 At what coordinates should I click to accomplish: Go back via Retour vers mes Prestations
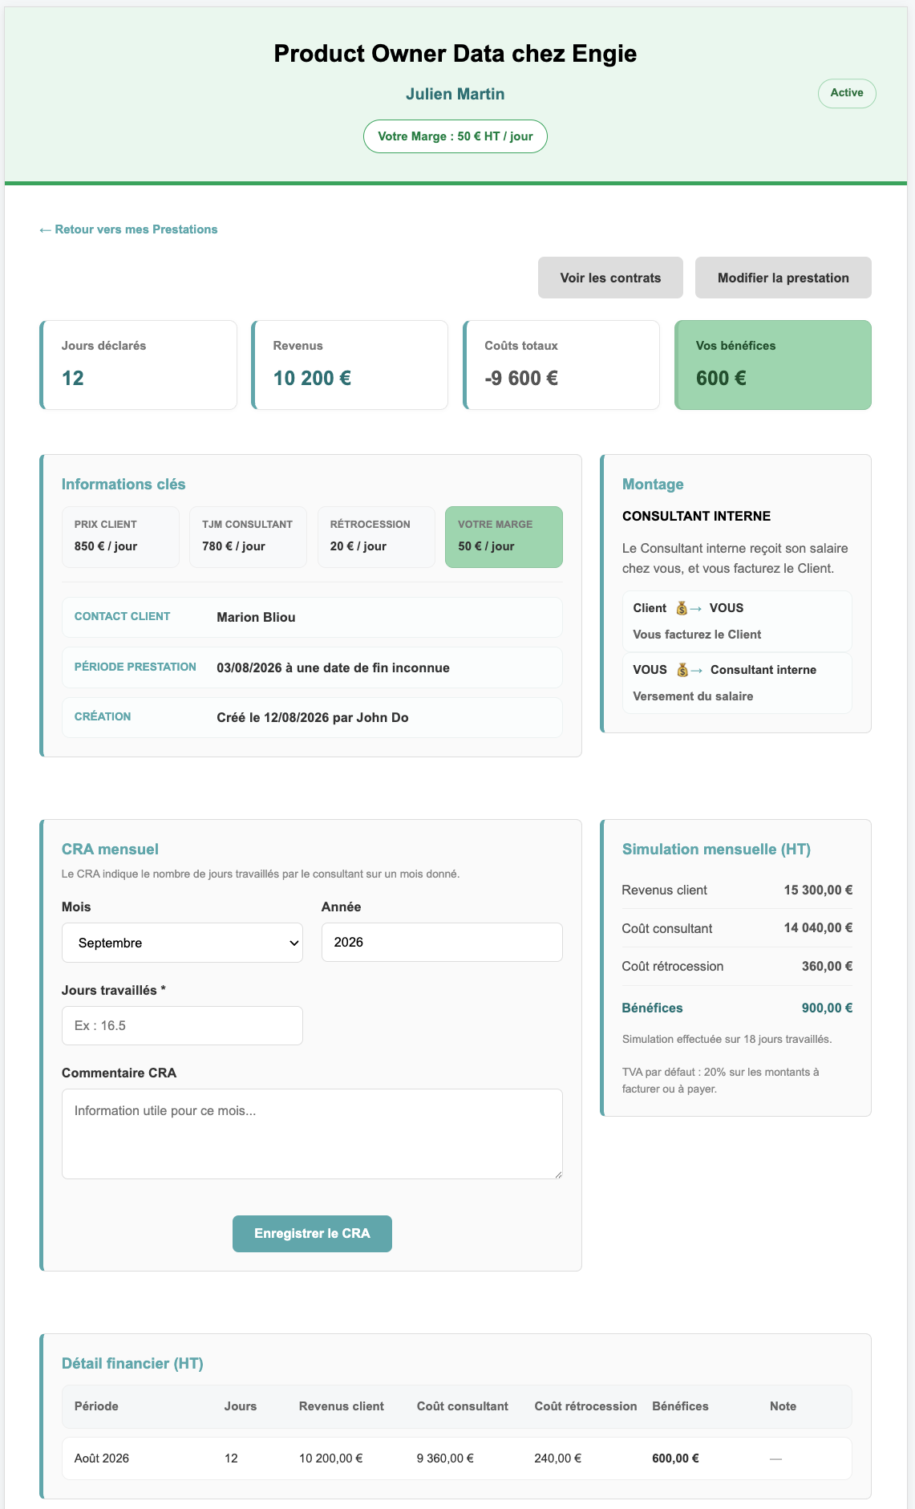128,229
